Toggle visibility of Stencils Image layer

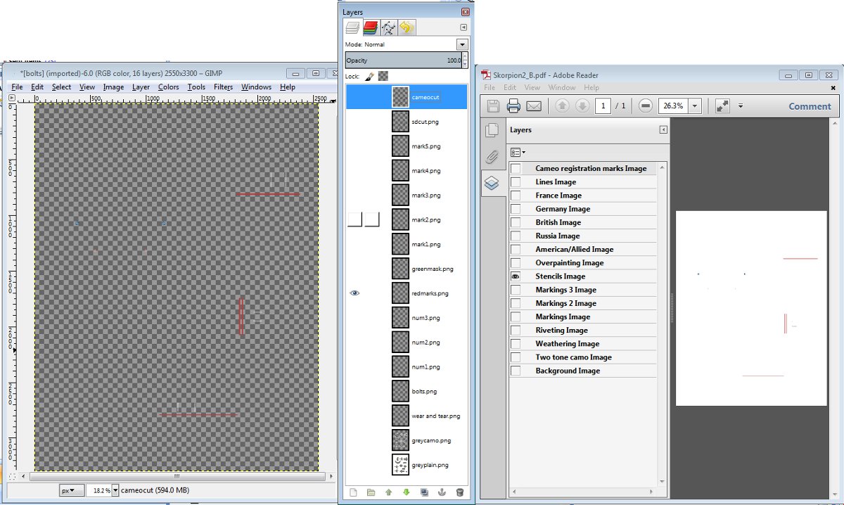coord(516,276)
